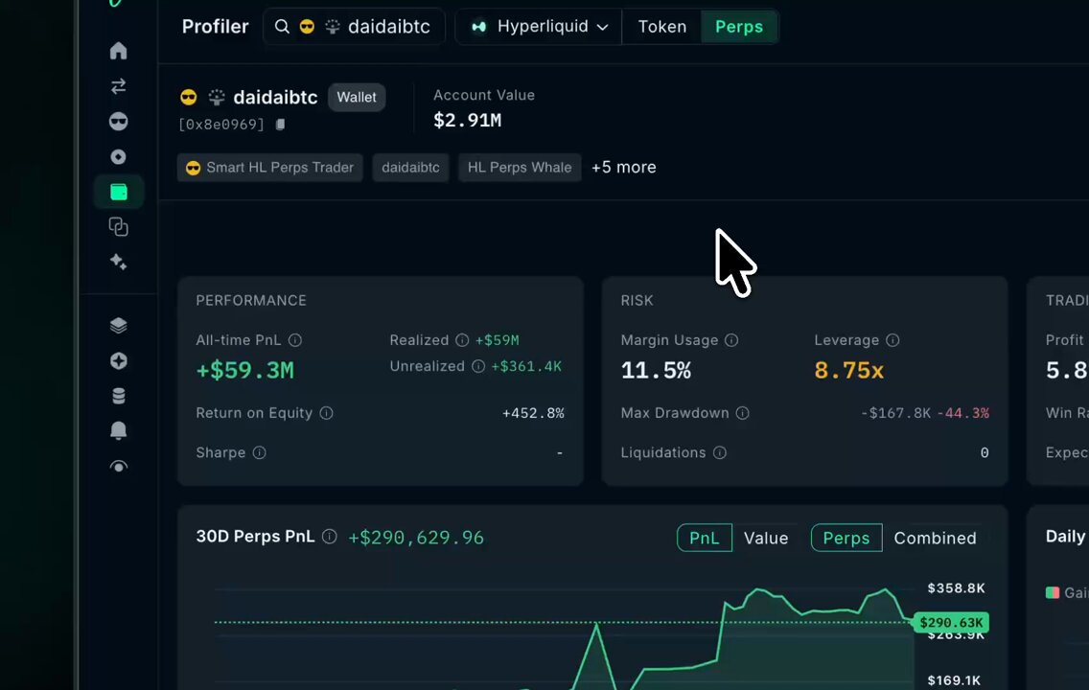
Task: Switch to the Token tab
Action: pos(661,27)
